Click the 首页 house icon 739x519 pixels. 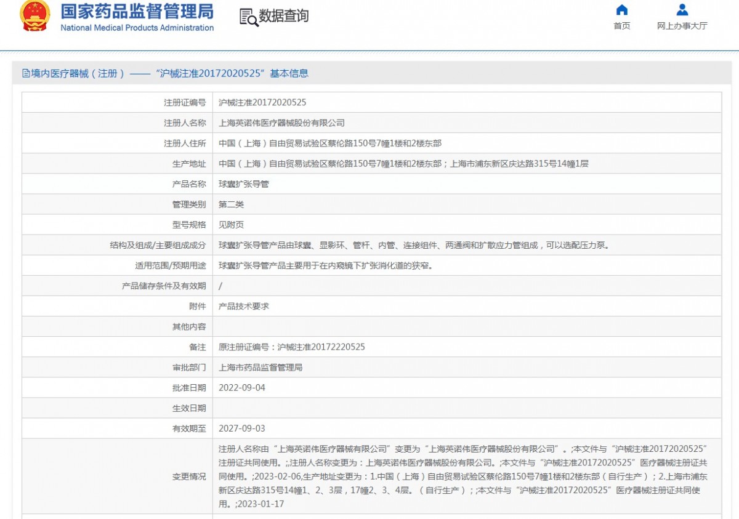pos(622,10)
